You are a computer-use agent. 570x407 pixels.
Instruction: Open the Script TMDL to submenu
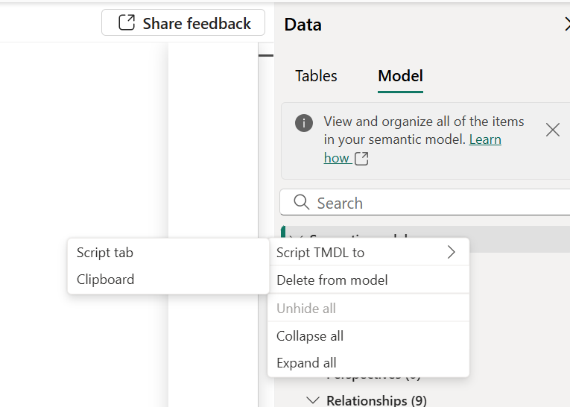320,253
